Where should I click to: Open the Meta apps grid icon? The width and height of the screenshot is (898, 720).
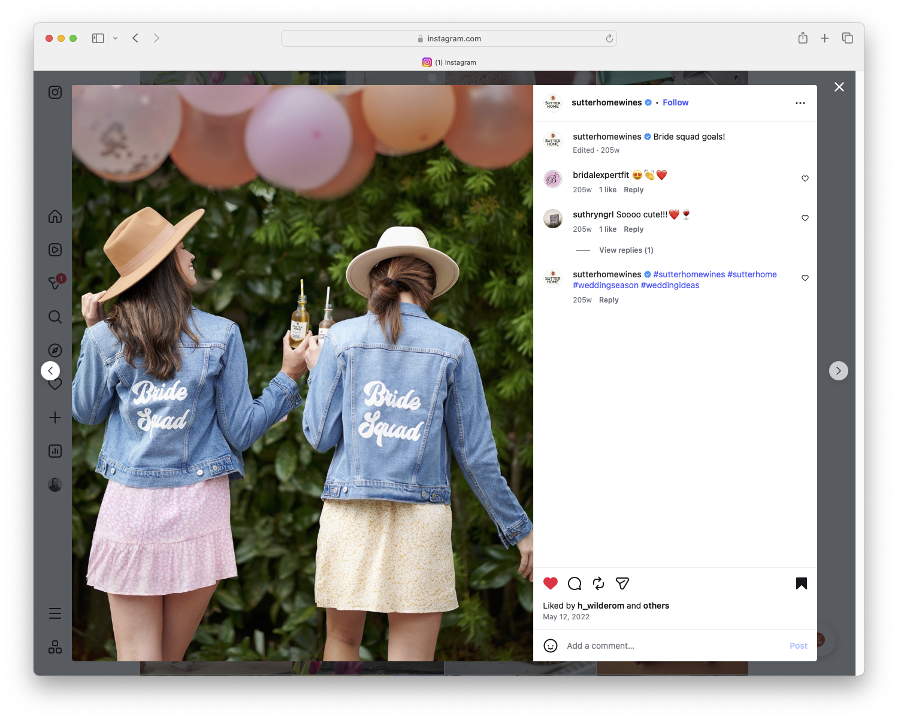coord(55,647)
